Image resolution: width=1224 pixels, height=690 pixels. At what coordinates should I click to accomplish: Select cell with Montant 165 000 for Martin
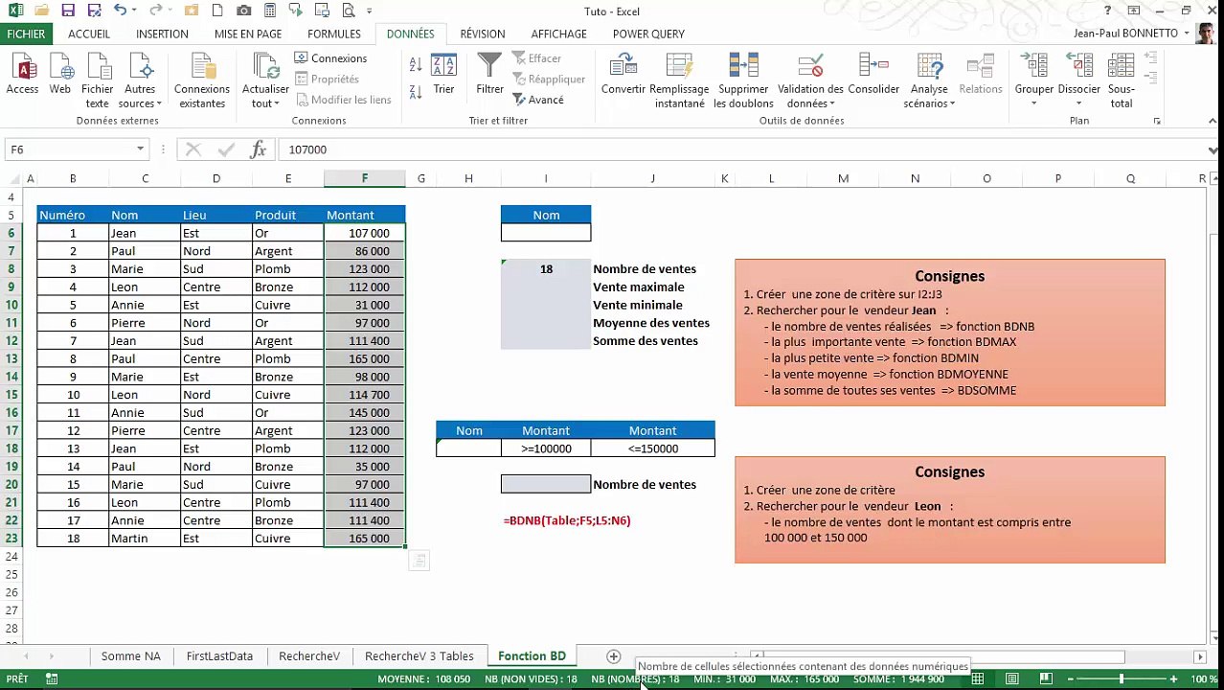click(x=365, y=539)
